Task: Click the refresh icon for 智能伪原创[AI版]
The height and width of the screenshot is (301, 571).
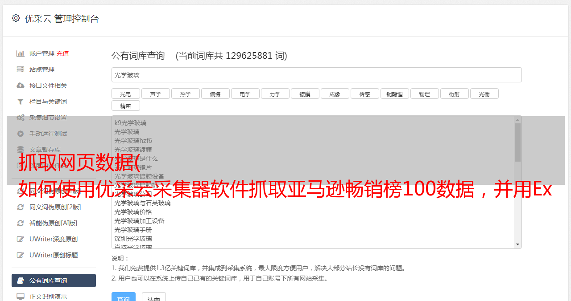Action: [20, 223]
